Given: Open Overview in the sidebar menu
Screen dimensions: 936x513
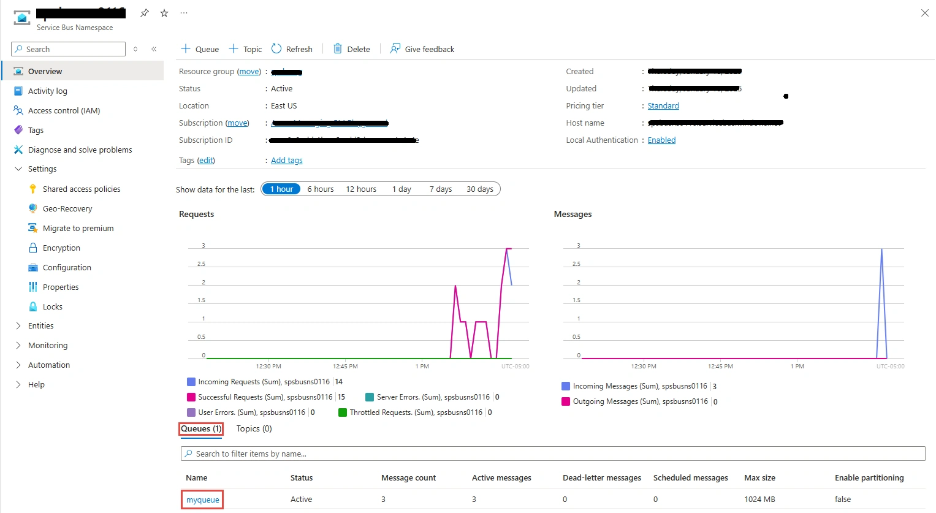Looking at the screenshot, I should [x=83, y=71].
